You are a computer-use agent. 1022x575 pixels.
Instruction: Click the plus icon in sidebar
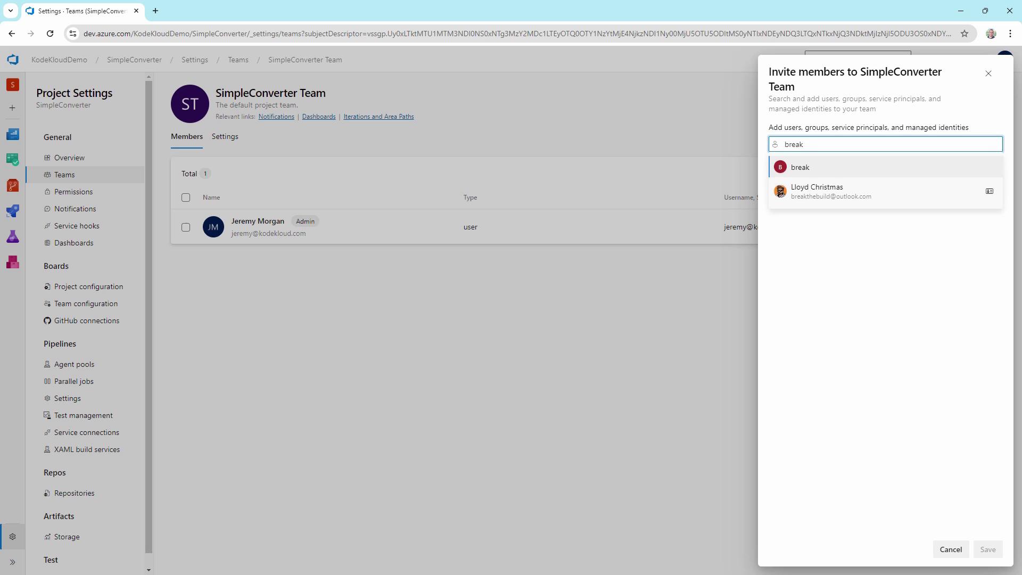point(13,108)
